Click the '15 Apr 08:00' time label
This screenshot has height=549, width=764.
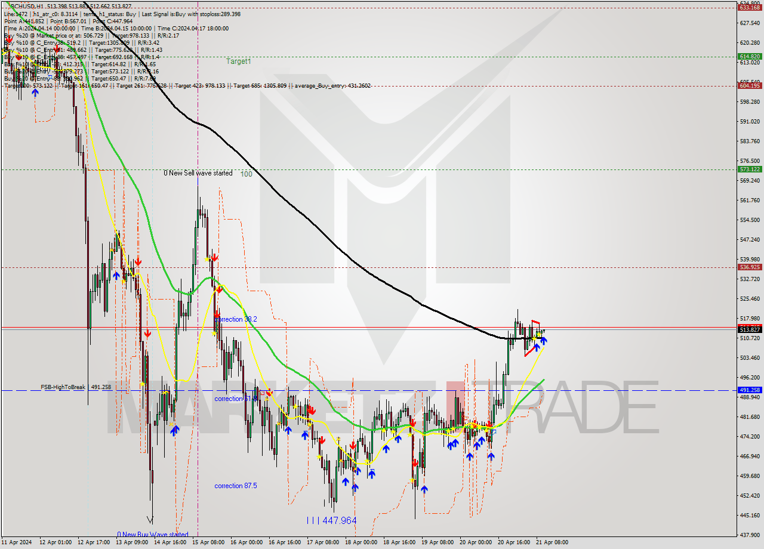point(208,542)
